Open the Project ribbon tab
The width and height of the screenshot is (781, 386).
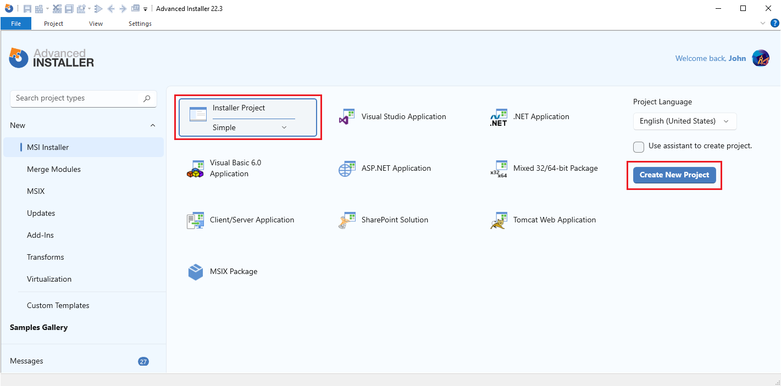[54, 24]
